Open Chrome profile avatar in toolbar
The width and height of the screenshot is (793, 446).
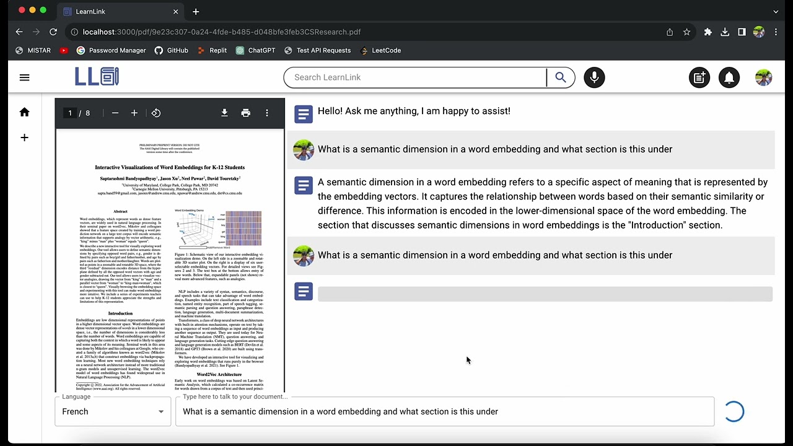point(759,32)
